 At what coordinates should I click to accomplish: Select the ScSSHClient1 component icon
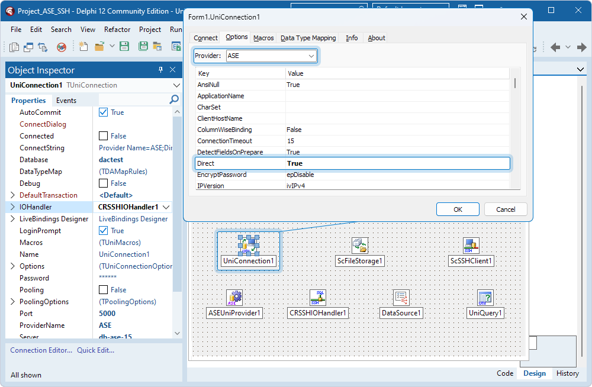coord(471,246)
